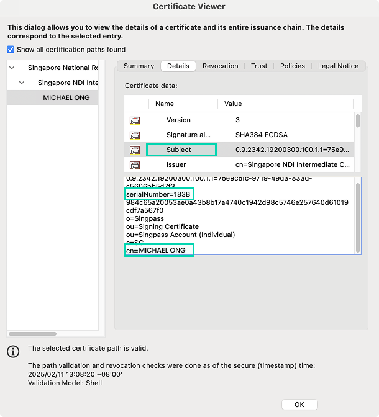Go to the Trust tab

[x=259, y=66]
